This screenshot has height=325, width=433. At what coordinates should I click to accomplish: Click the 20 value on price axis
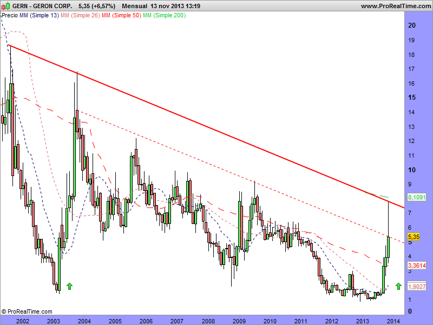click(412, 25)
